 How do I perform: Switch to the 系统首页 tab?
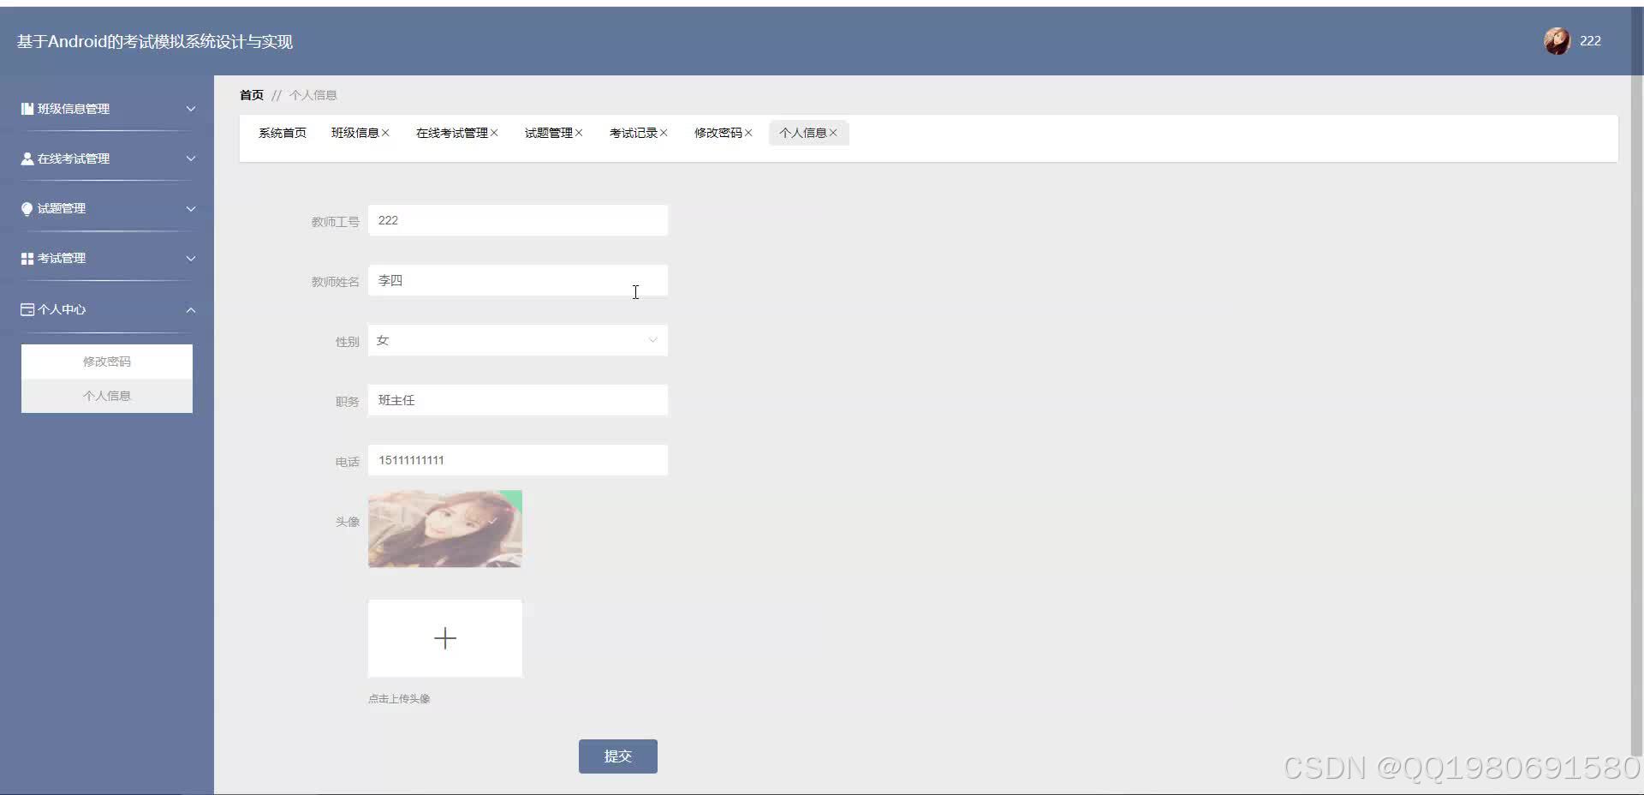(283, 133)
